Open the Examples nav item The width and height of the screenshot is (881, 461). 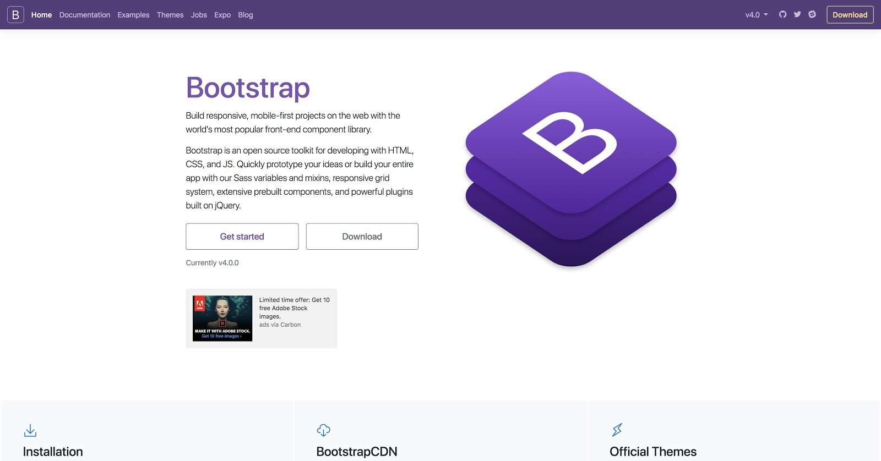133,15
